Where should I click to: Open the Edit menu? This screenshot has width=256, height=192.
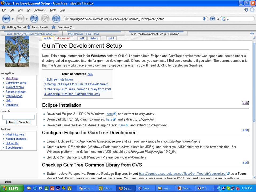12,10
